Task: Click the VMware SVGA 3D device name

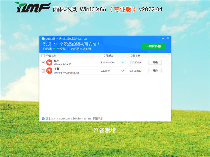Action: tap(63, 64)
